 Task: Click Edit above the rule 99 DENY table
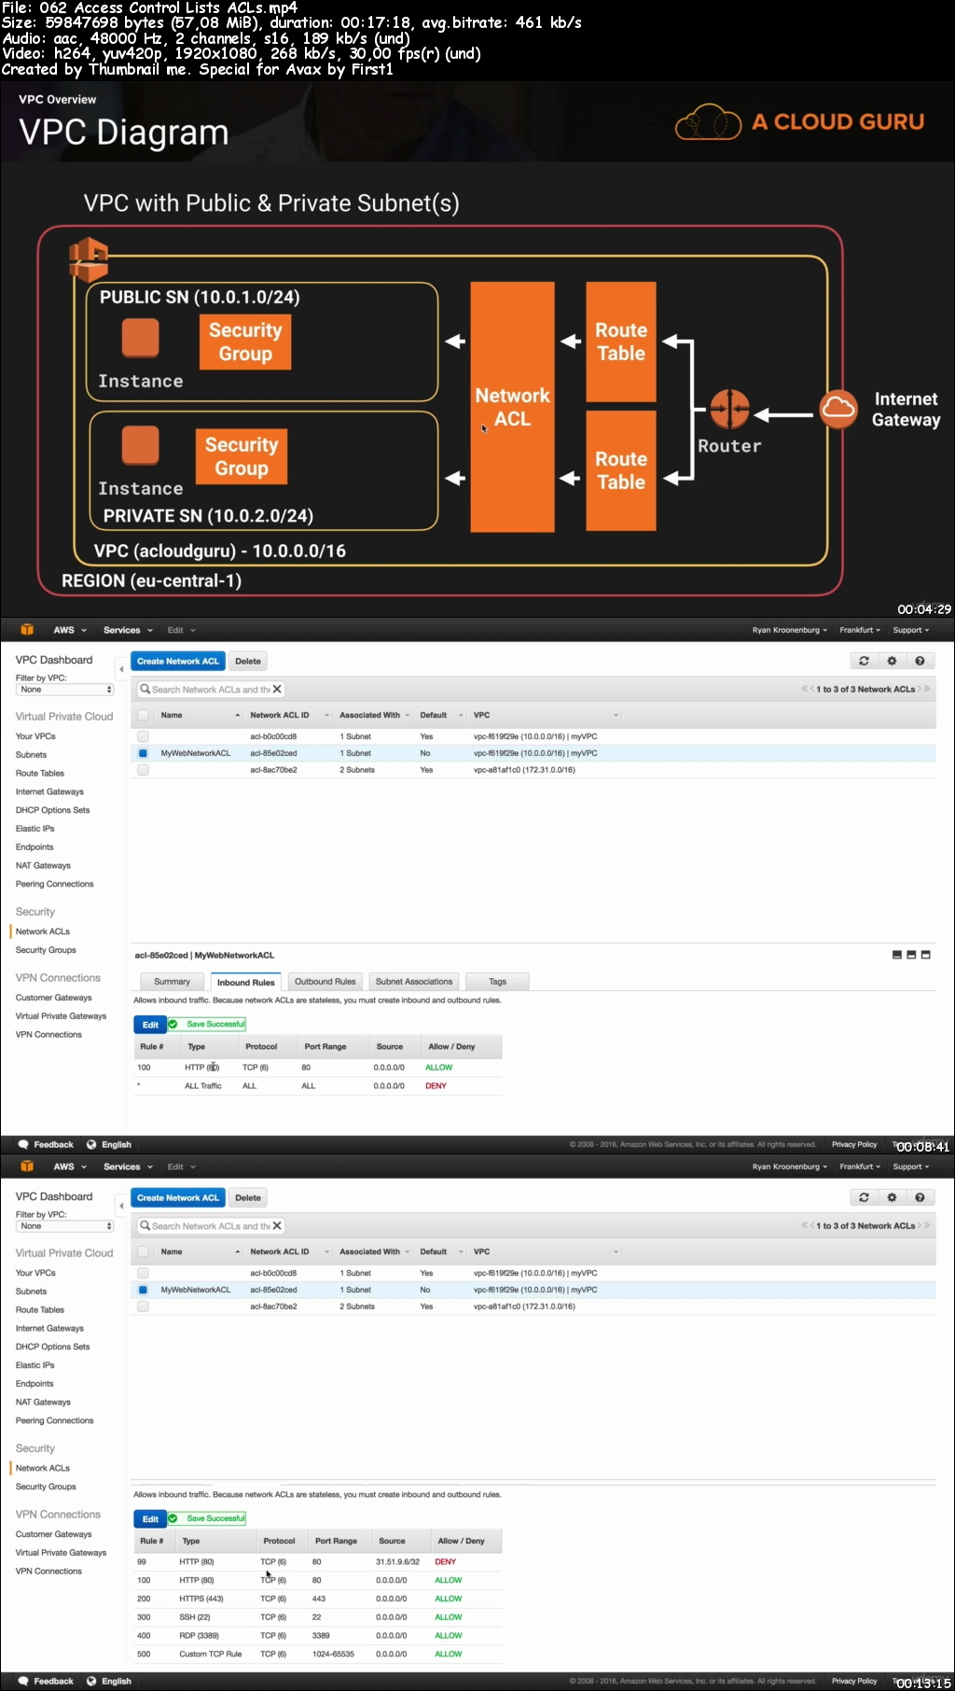click(150, 1519)
